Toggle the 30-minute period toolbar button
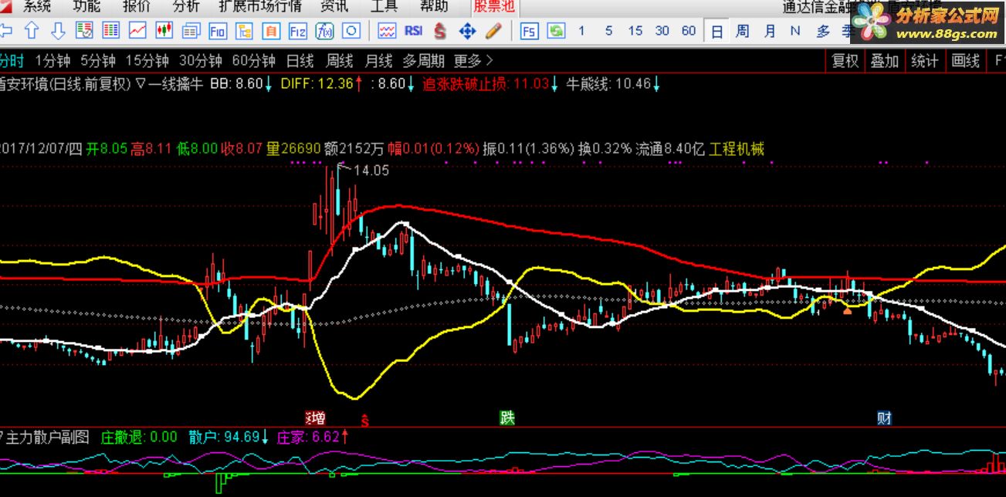 [x=662, y=31]
